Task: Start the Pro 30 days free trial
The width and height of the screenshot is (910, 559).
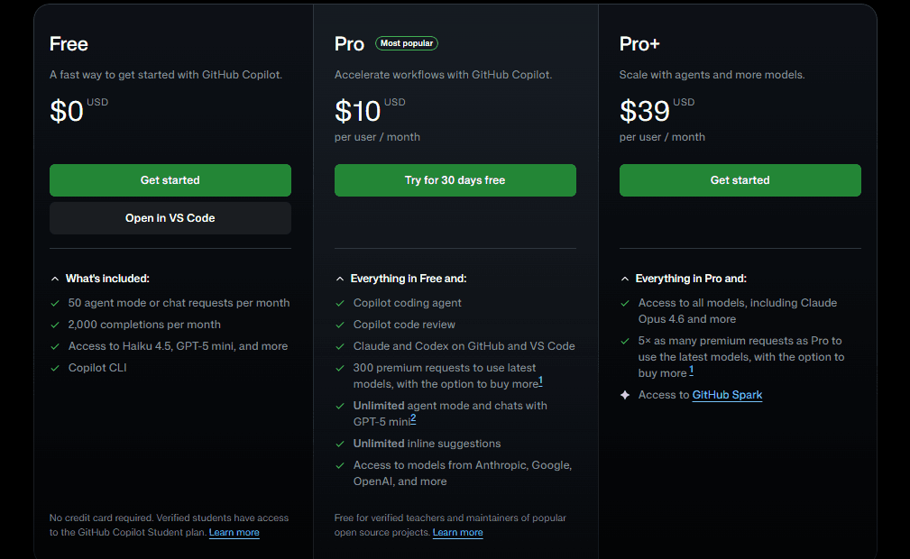Action: point(455,180)
